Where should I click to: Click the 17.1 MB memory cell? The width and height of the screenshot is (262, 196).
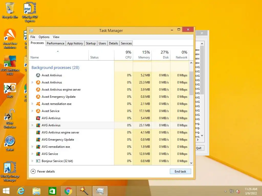pyautogui.click(x=142, y=111)
